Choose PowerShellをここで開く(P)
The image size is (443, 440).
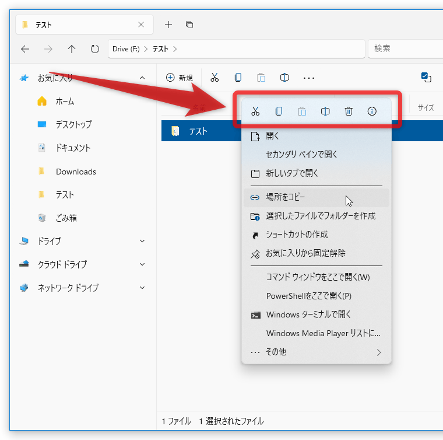(317, 296)
